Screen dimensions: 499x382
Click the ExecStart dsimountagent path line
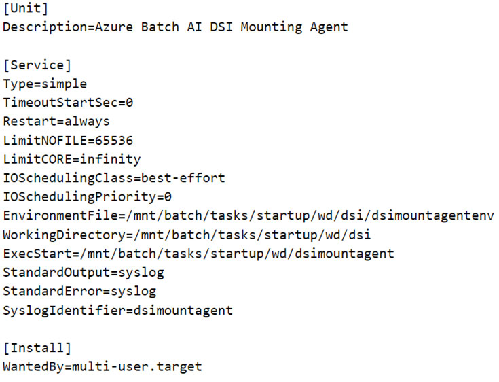pos(198,254)
